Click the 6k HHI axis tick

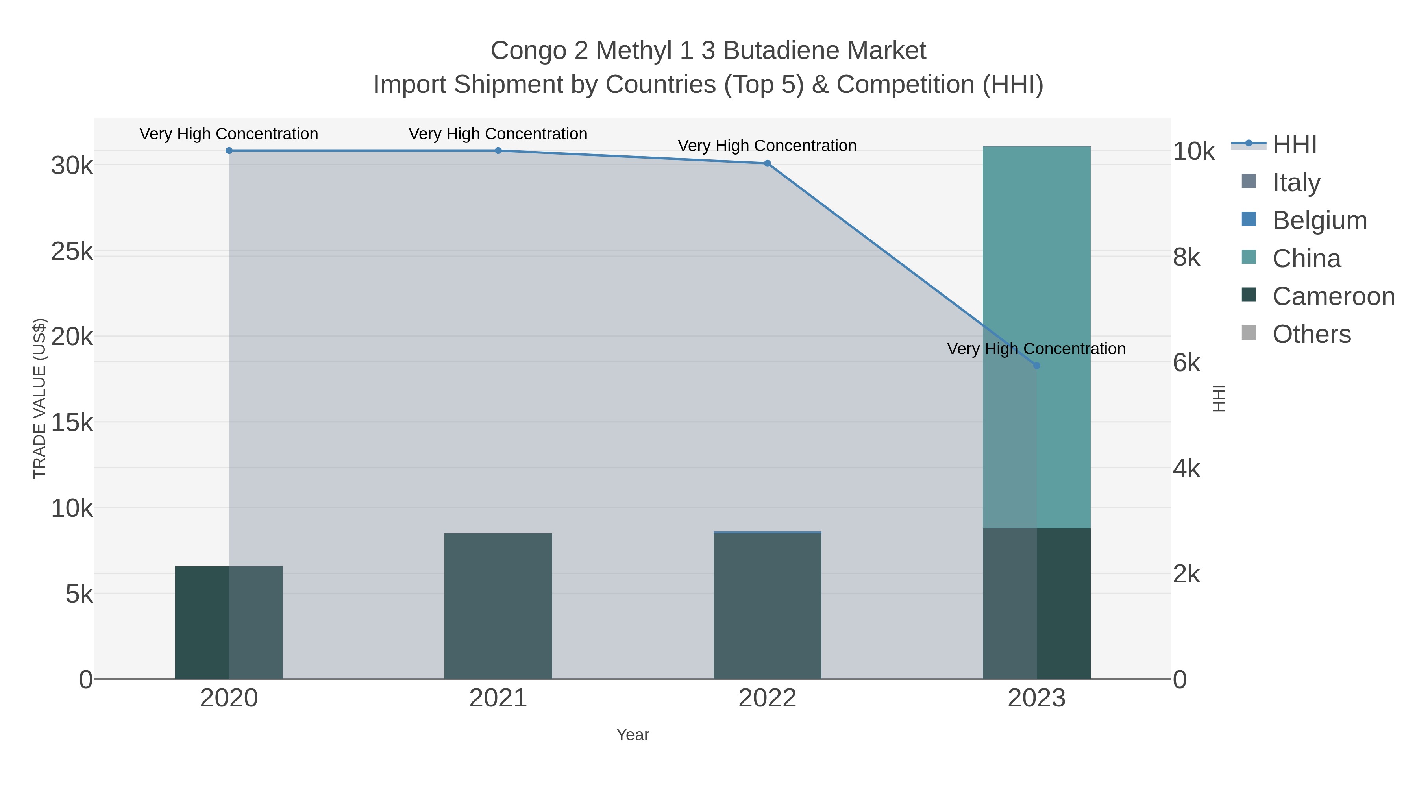click(1186, 362)
